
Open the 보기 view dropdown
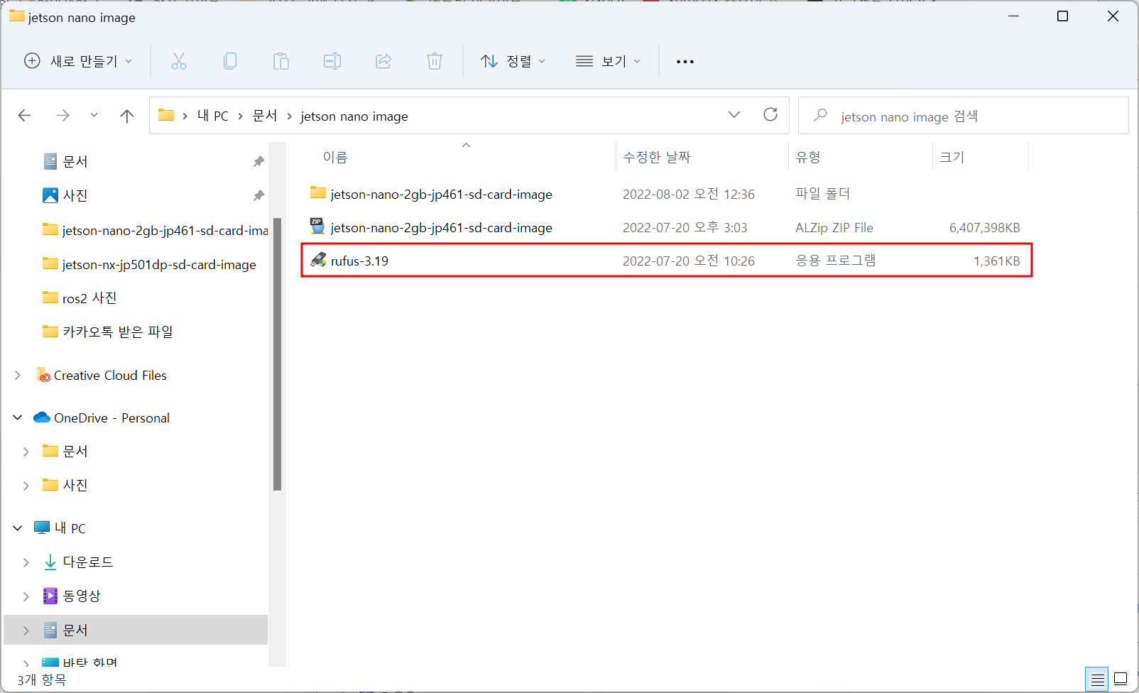(x=609, y=61)
